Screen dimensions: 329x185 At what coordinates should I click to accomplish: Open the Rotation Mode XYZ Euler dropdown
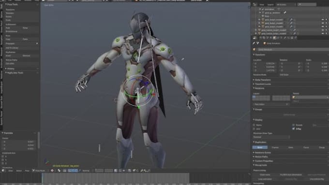click(304, 74)
